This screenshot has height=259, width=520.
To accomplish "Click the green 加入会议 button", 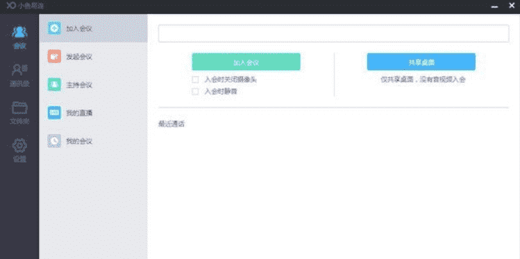I will (x=246, y=62).
